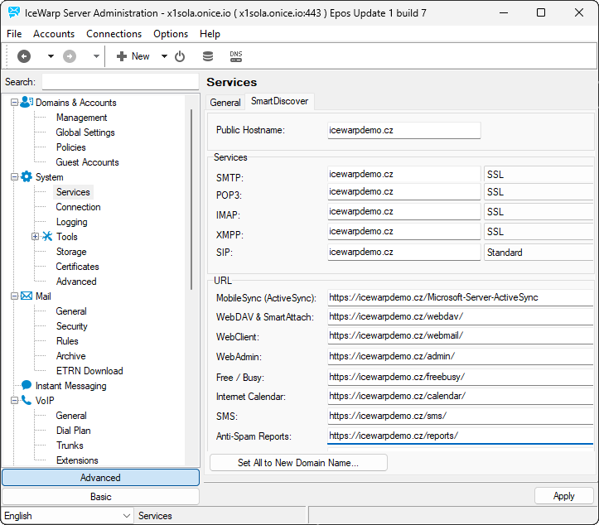Click the IceWarp app icon in title bar
Screen dimensions: 599x525
point(14,12)
